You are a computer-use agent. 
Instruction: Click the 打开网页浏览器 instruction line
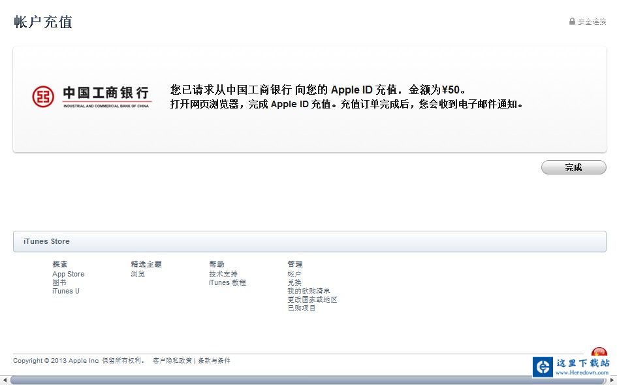(x=347, y=105)
